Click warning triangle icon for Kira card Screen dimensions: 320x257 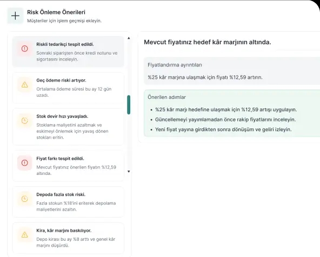(25, 235)
